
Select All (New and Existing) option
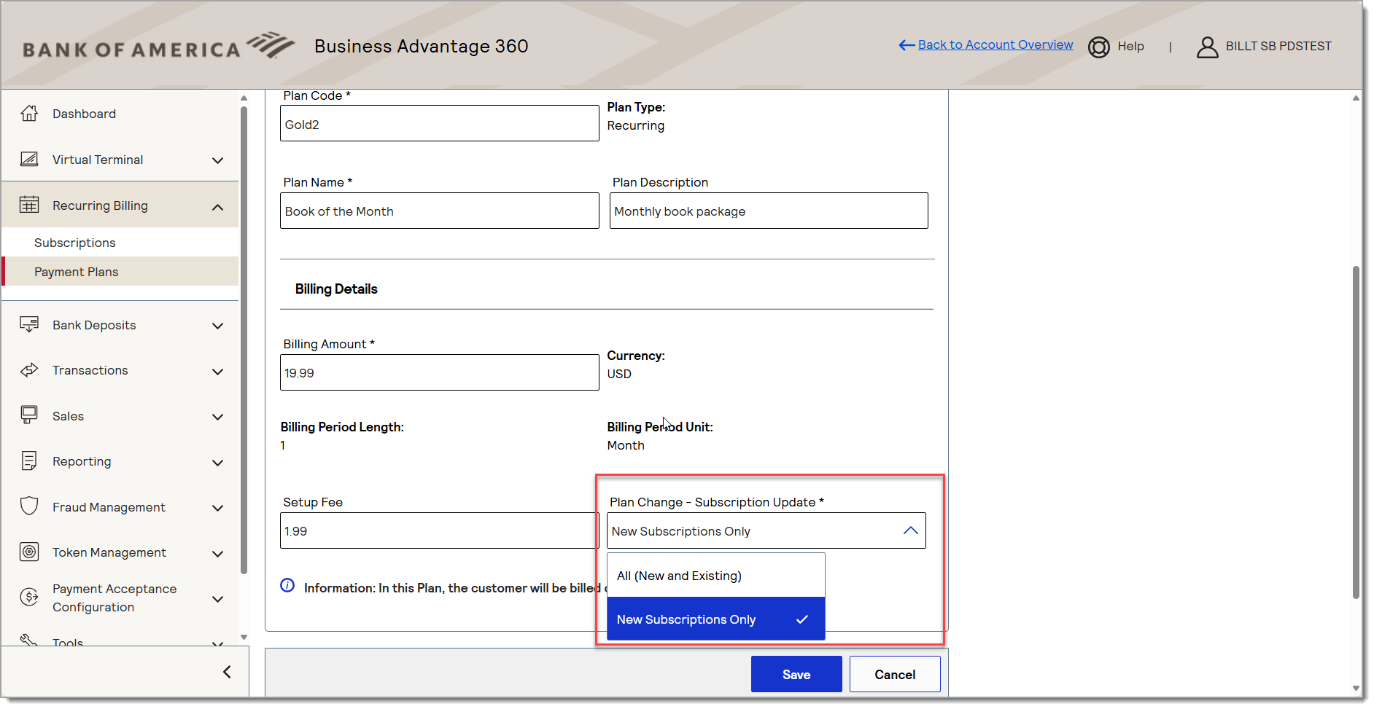(x=715, y=576)
